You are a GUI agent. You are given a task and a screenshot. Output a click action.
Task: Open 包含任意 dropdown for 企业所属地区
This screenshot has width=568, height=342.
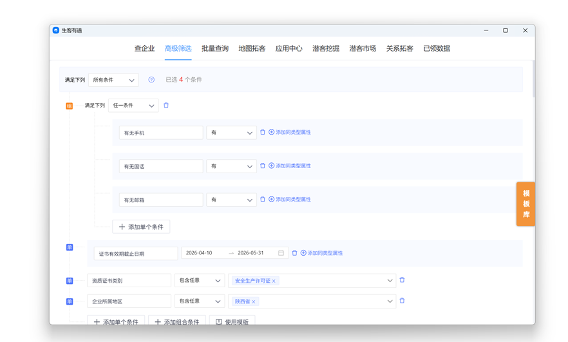(200, 301)
